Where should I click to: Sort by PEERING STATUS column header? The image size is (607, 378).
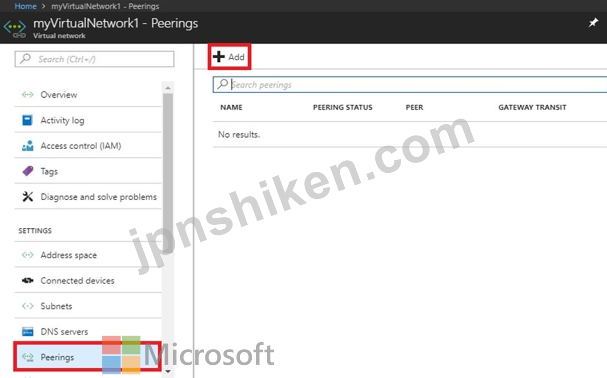(342, 107)
